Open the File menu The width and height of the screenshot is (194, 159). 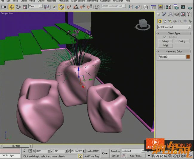point(2,1)
